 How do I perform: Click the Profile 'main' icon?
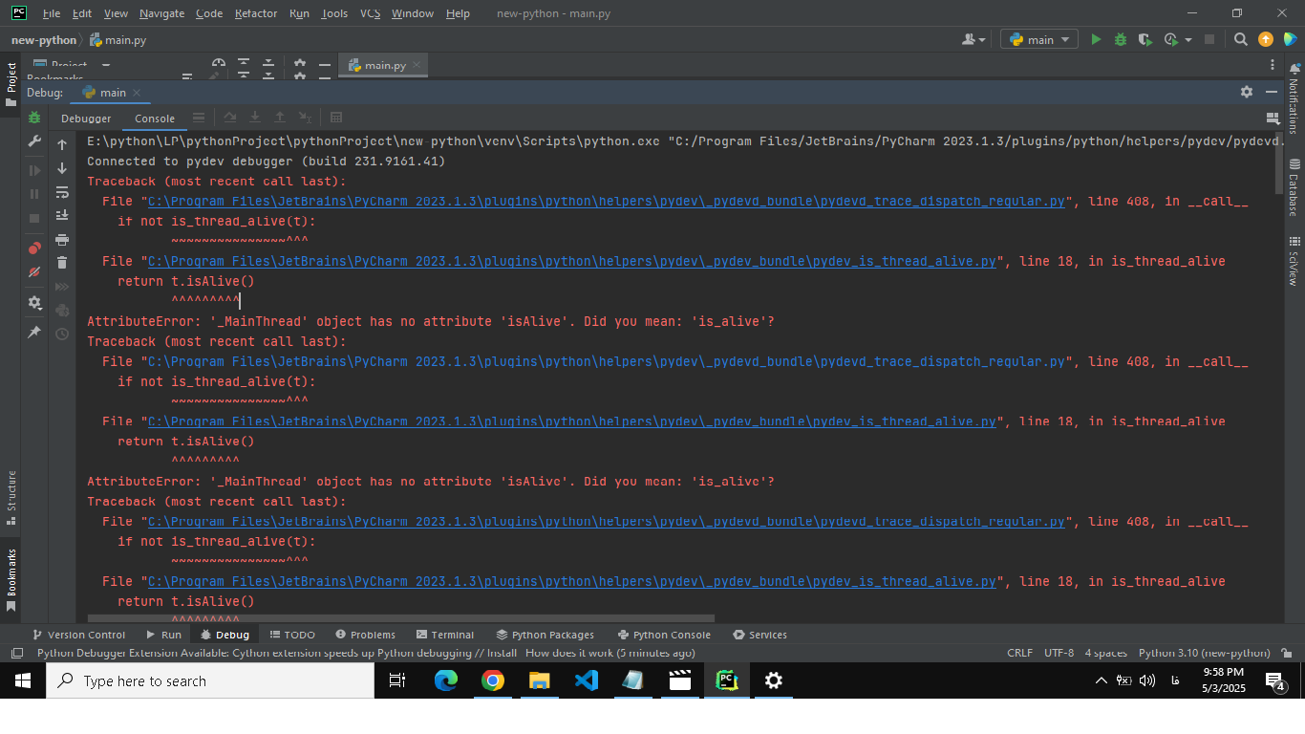point(1171,39)
